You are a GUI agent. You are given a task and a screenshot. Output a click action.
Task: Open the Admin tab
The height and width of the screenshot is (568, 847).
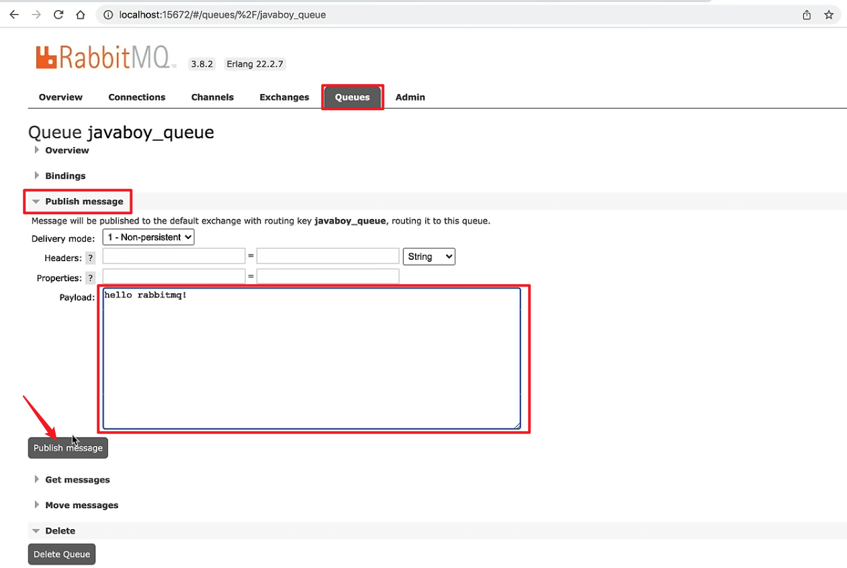click(410, 97)
